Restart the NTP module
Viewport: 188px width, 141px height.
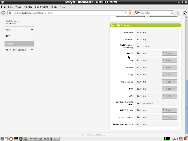(169, 89)
